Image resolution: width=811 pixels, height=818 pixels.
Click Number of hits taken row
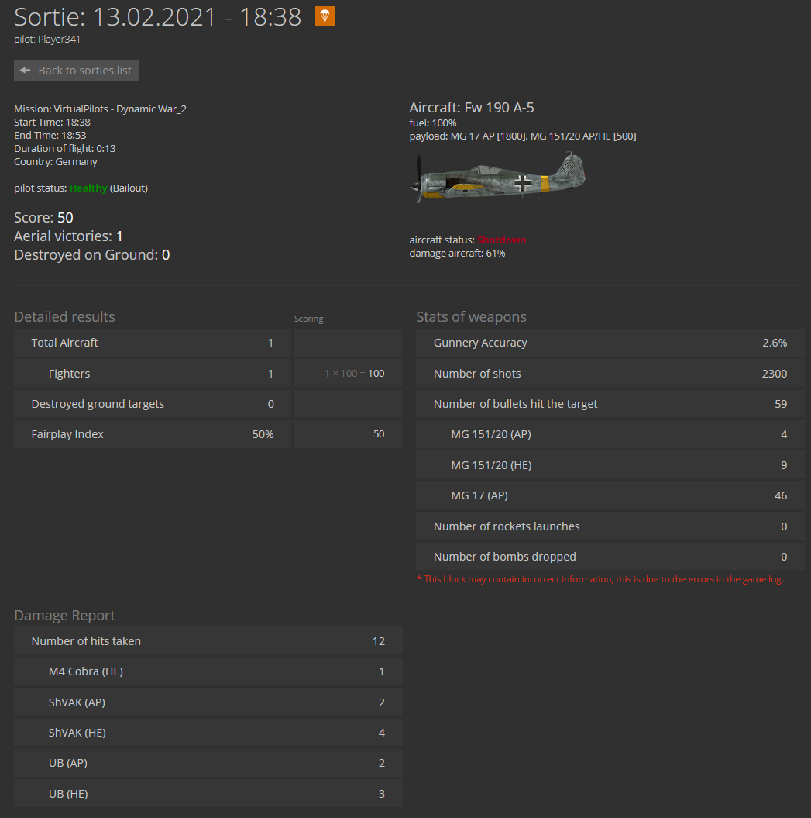coord(208,641)
